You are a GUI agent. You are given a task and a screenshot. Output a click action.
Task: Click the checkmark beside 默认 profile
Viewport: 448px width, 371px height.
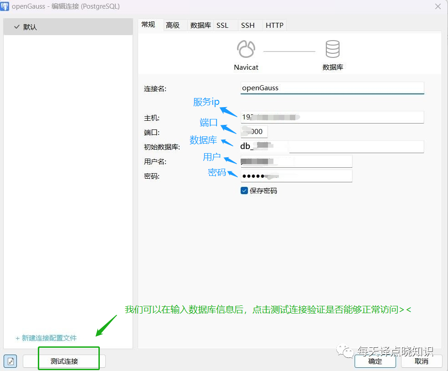click(17, 26)
